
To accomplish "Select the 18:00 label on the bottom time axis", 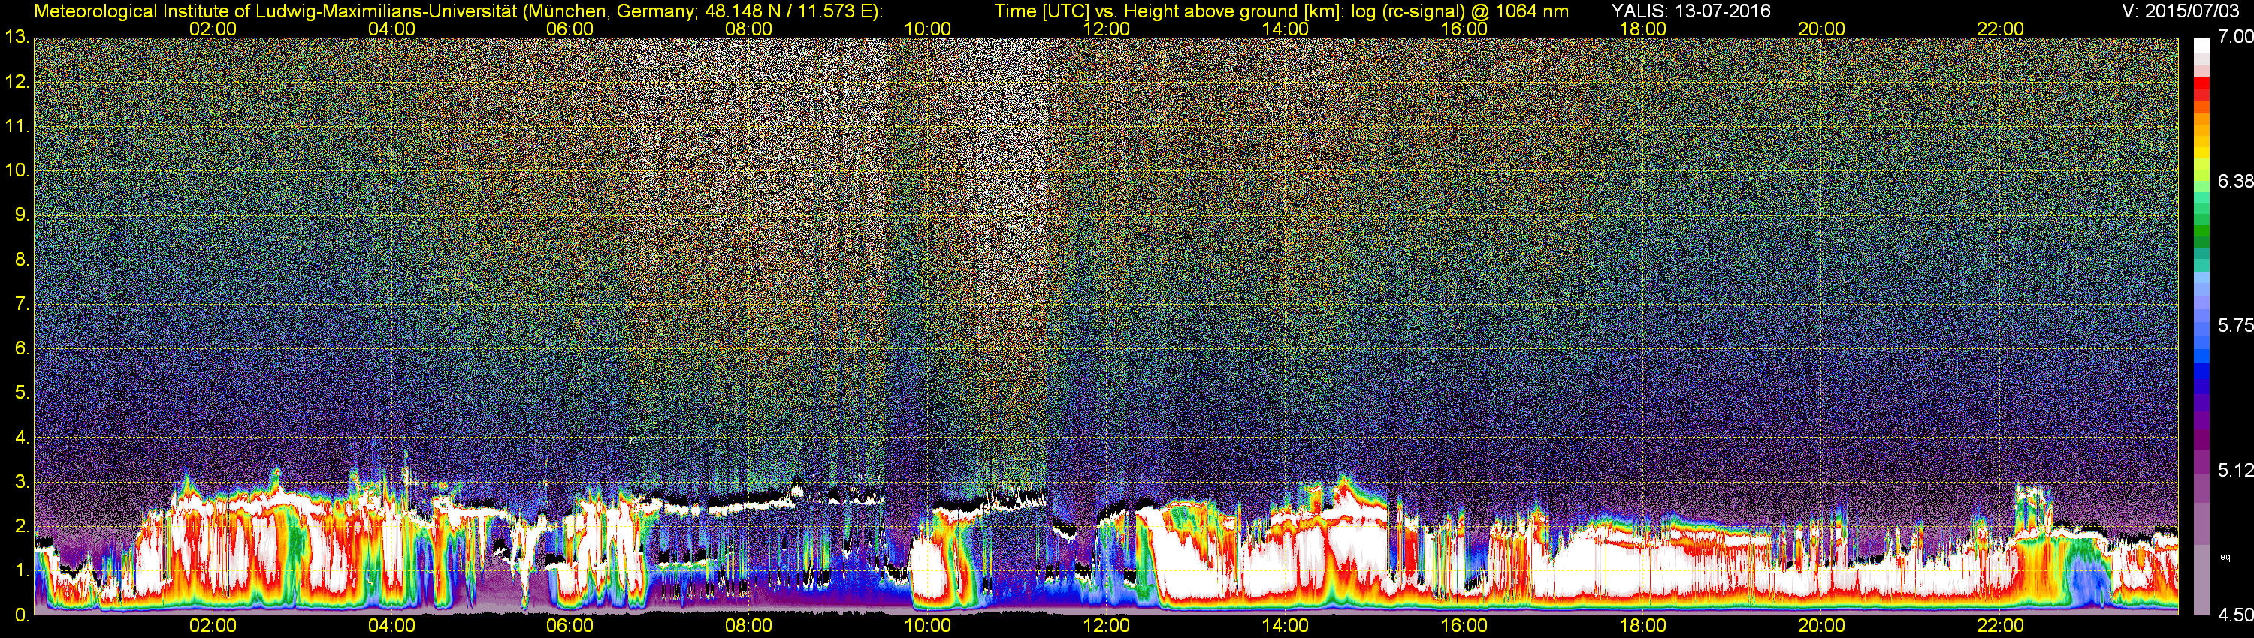I will [x=1642, y=626].
